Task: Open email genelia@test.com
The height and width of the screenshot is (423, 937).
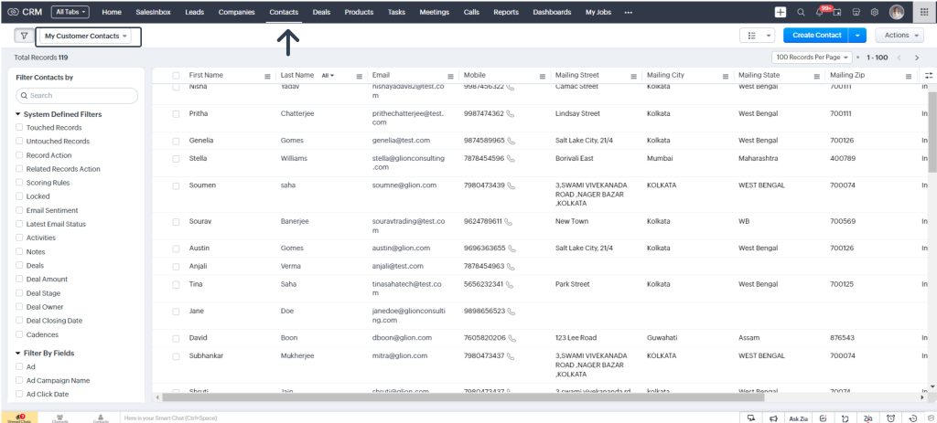Action: point(401,141)
